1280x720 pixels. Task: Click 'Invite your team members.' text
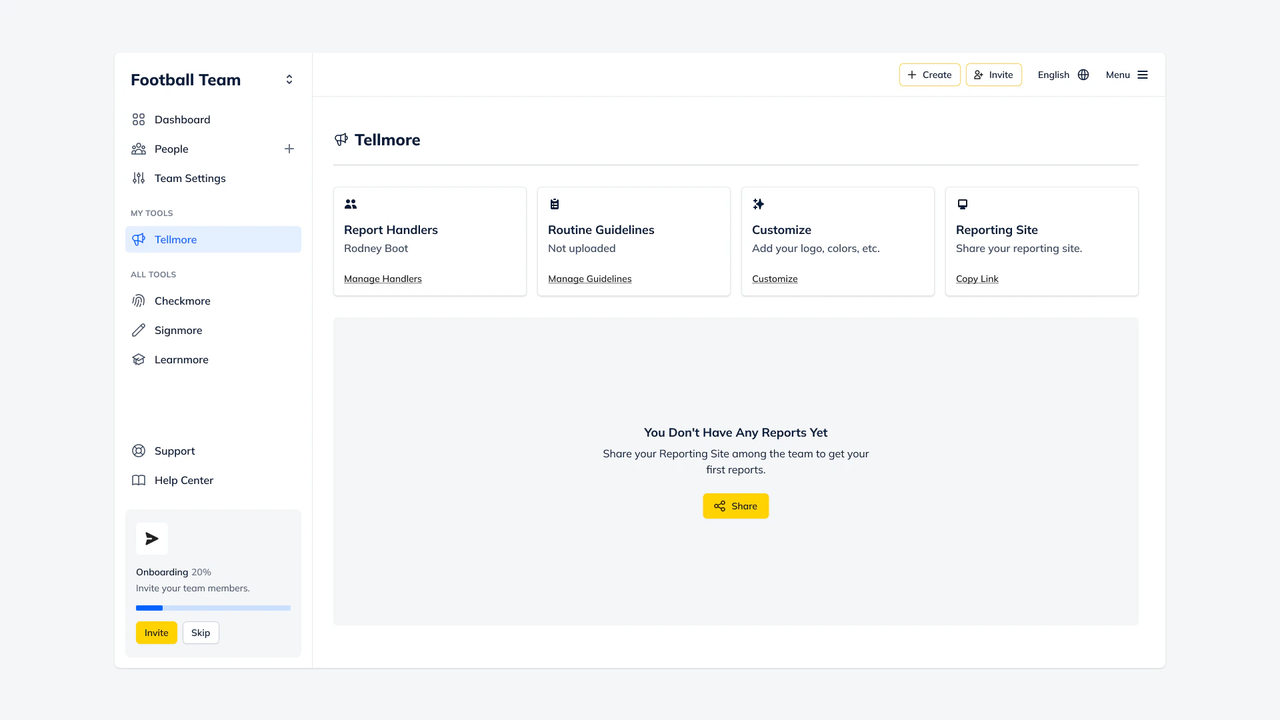click(x=193, y=588)
